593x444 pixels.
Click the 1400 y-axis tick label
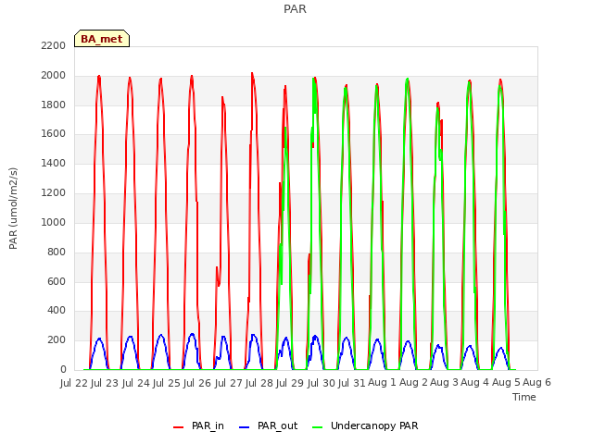click(54, 163)
